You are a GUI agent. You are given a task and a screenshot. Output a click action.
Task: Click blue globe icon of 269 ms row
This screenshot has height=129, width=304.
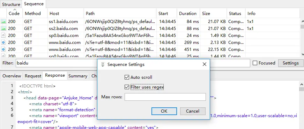3,43
